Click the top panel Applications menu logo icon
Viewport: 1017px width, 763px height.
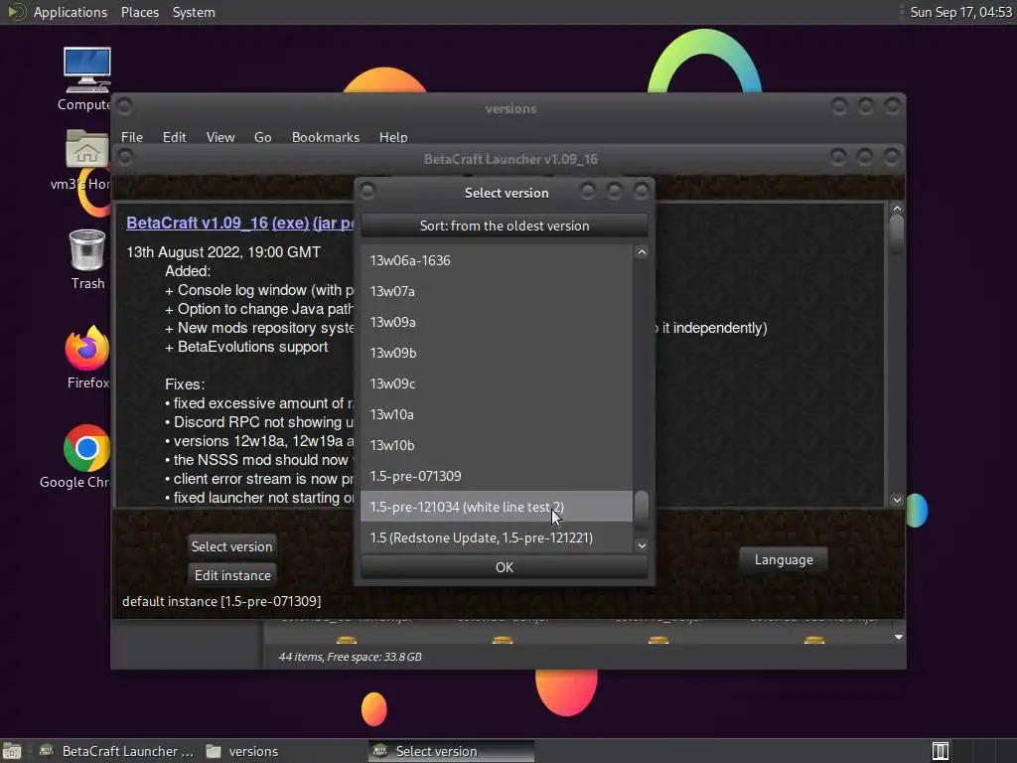click(x=16, y=12)
